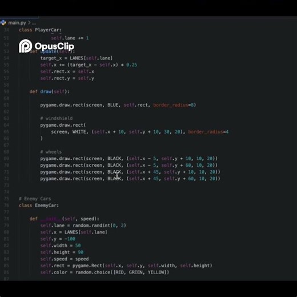Click the word YELLOW on line 86
Image resolution: width=297 pixels, height=297 pixels.
(156, 272)
